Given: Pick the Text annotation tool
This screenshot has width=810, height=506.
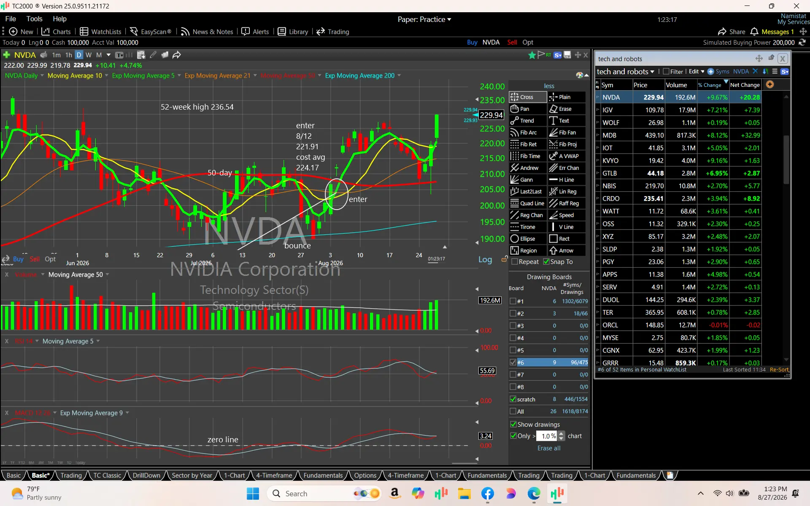Looking at the screenshot, I should [567, 121].
